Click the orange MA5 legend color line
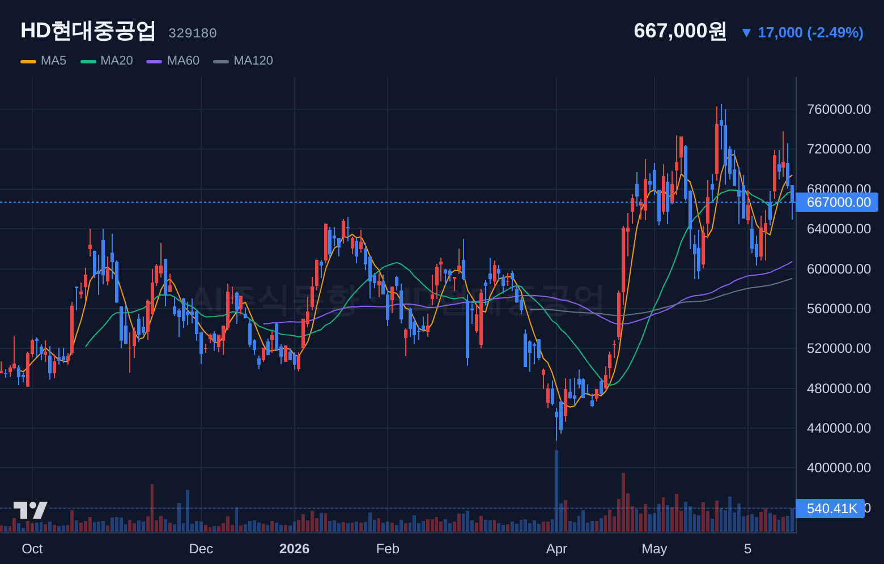The image size is (884, 564). (28, 61)
